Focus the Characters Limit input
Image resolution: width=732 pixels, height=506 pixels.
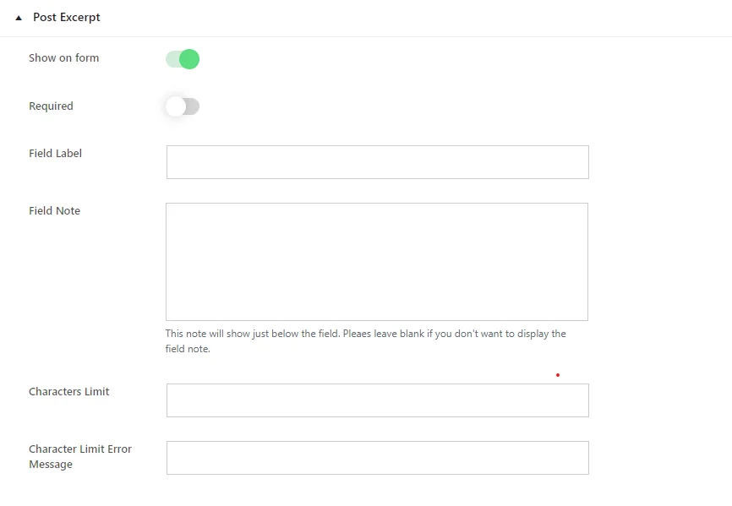tap(378, 400)
